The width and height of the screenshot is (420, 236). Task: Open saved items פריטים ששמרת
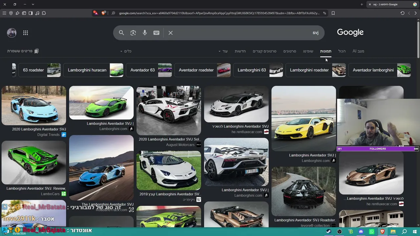(x=23, y=51)
